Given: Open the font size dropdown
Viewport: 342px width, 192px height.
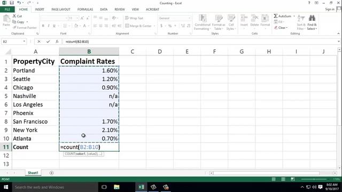Looking at the screenshot, I should click(x=77, y=18).
